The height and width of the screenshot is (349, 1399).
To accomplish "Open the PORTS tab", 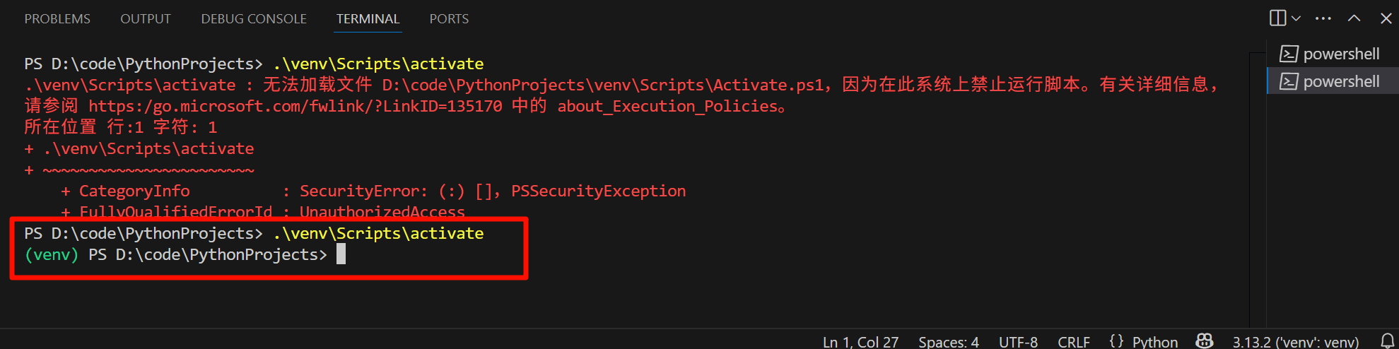I will click(449, 19).
